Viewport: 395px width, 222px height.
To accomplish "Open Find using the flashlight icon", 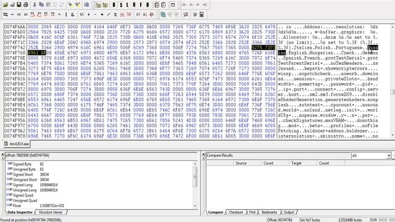I will click(x=71, y=5).
